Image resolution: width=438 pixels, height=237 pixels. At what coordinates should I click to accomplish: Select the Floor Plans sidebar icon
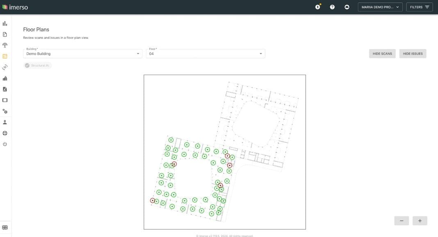pyautogui.click(x=5, y=56)
